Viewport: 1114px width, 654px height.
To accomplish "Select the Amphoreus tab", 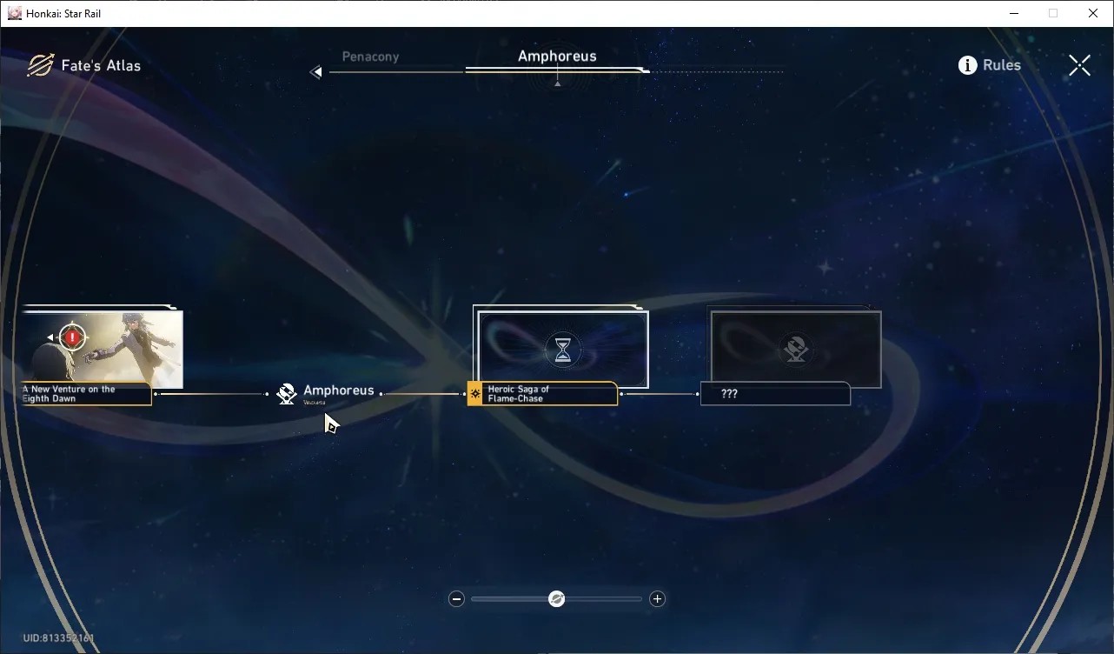I will [557, 56].
